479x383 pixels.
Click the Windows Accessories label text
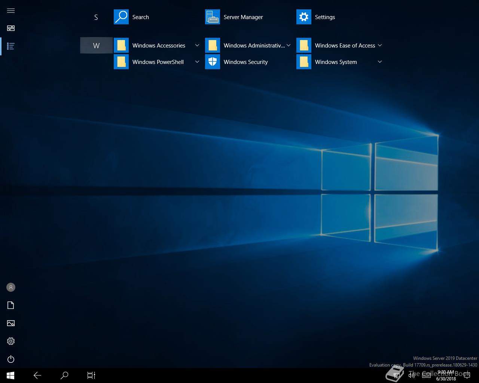coord(159,46)
